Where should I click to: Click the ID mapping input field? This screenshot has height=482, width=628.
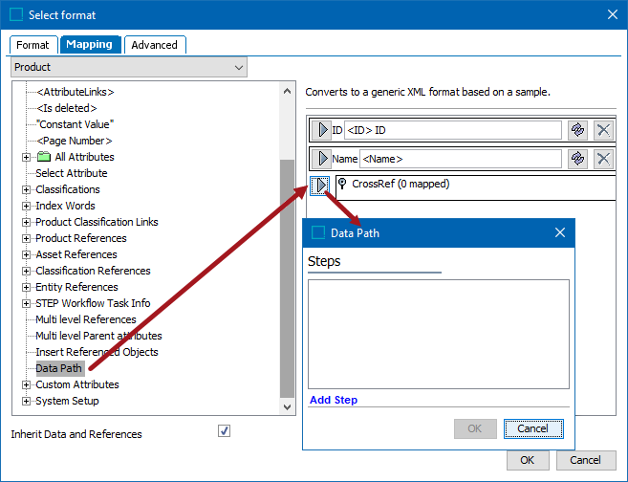452,130
